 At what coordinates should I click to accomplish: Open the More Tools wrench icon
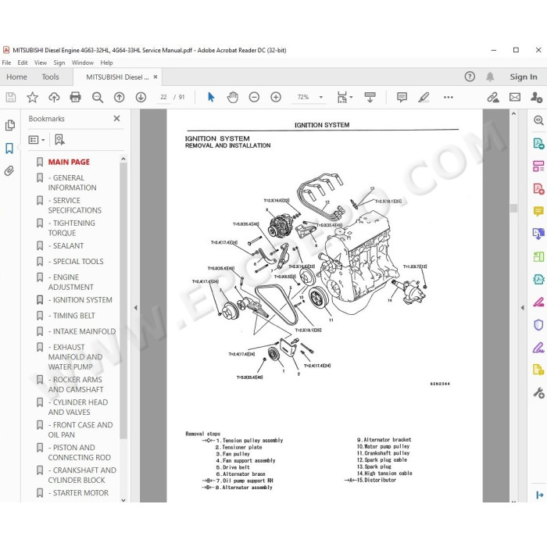pos(538,393)
